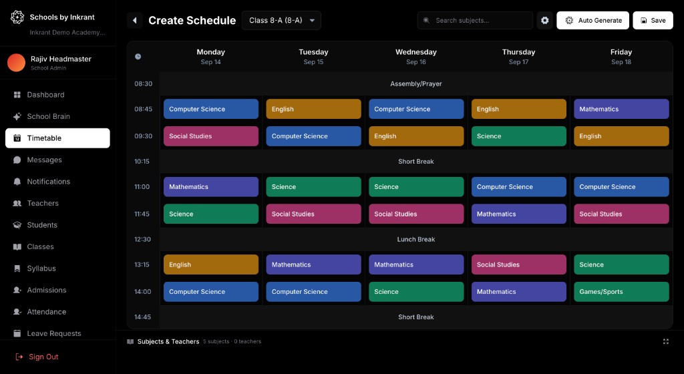Viewport: 684px width, 374px height.
Task: Open the Dashboard page
Action: click(57, 95)
